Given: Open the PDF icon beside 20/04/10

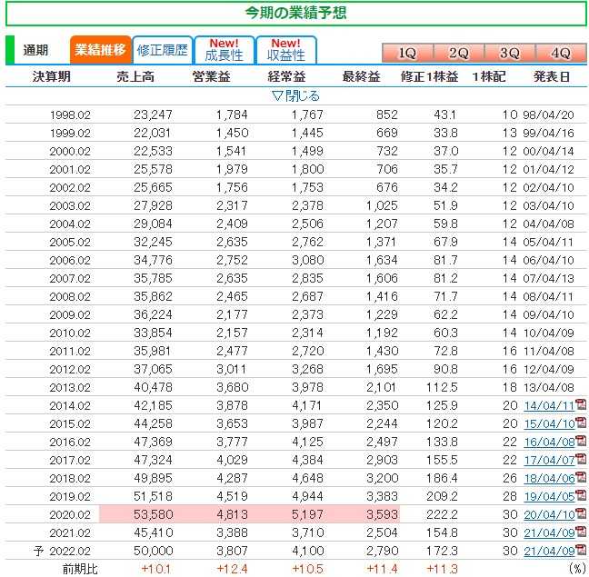Looking at the screenshot, I should click(x=581, y=514).
